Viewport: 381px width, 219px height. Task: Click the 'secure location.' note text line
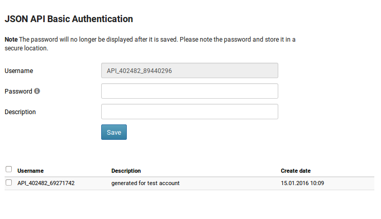(x=26, y=48)
